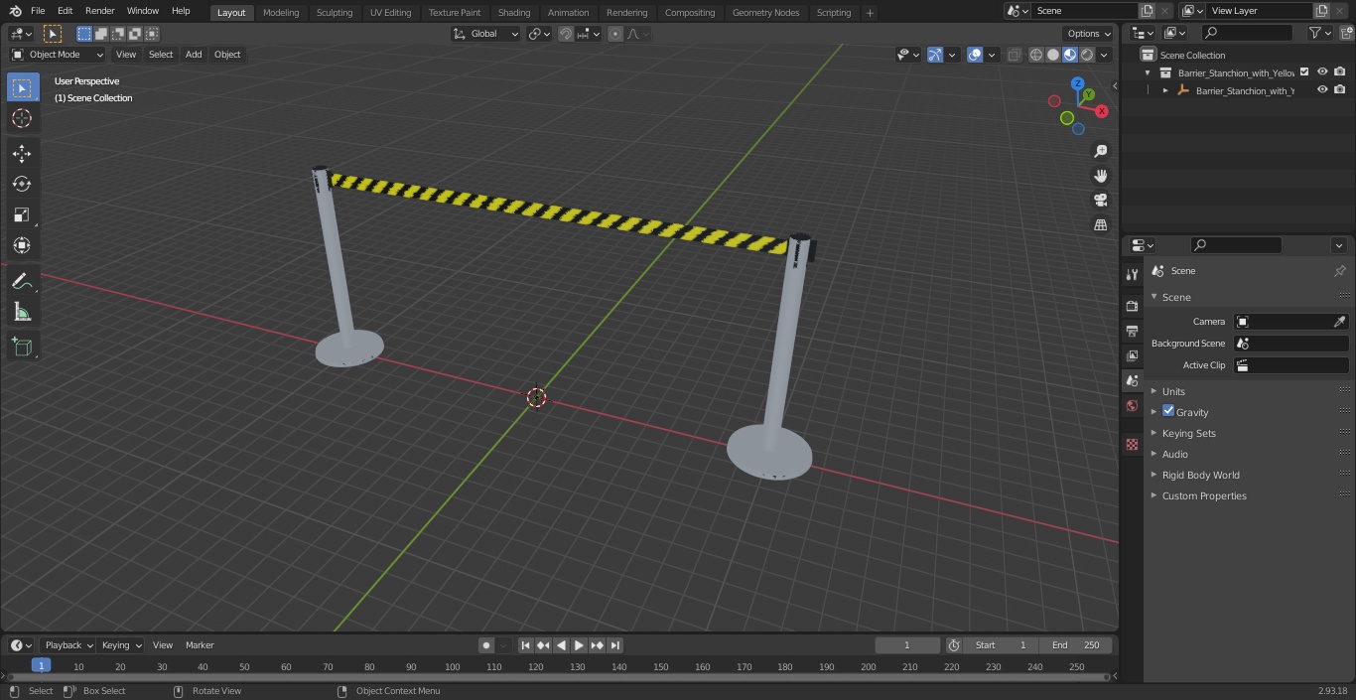1356x700 pixels.
Task: Toggle the Gravity checkbox
Action: click(x=1168, y=411)
